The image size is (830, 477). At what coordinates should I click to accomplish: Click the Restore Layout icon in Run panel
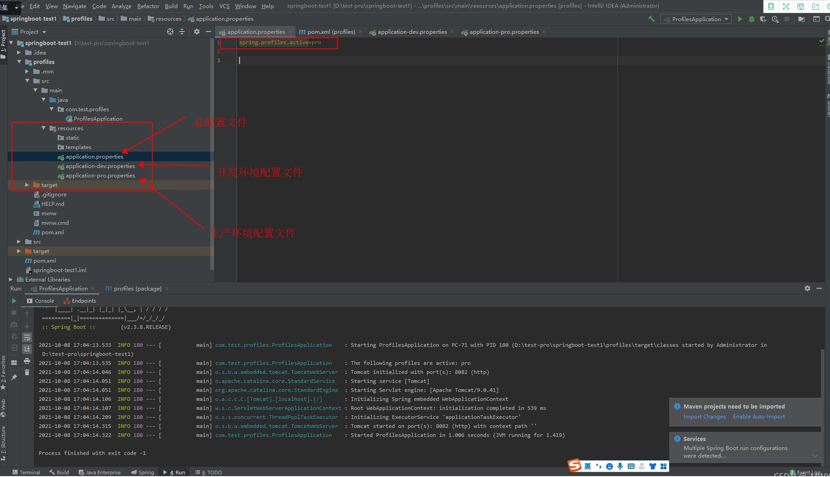(14, 362)
